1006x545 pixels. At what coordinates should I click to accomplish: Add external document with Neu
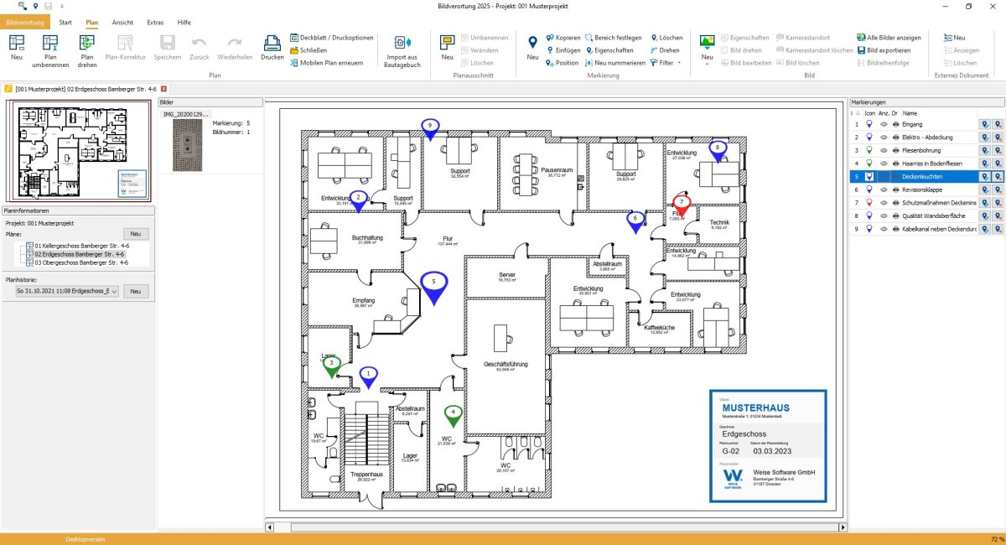tap(954, 38)
